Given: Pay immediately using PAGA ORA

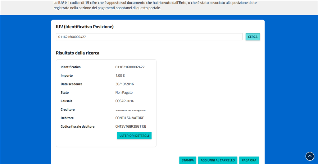Looking at the screenshot, I should point(249,160).
